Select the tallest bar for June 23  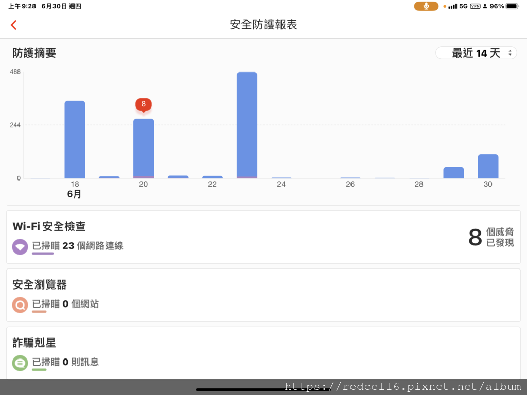point(247,125)
